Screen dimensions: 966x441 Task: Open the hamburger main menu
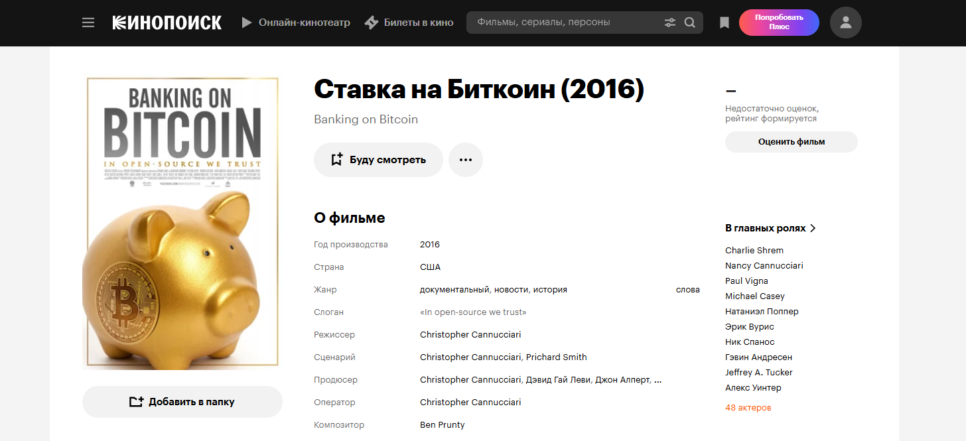[88, 23]
